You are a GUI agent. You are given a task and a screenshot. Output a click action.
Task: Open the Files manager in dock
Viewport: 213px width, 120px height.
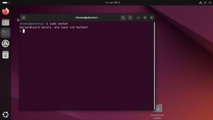(x=5, y=22)
